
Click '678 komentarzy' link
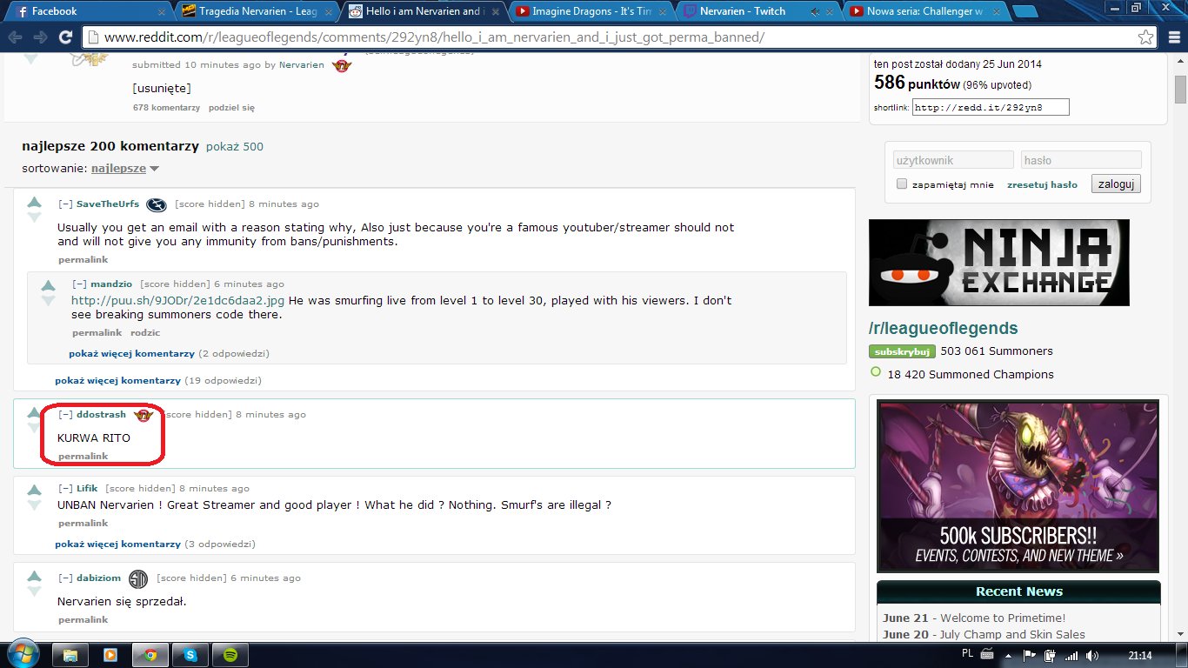point(166,108)
